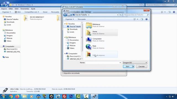Click Pesquisar Windows 7 +Rufus search box

pyautogui.click(x=161, y=5)
